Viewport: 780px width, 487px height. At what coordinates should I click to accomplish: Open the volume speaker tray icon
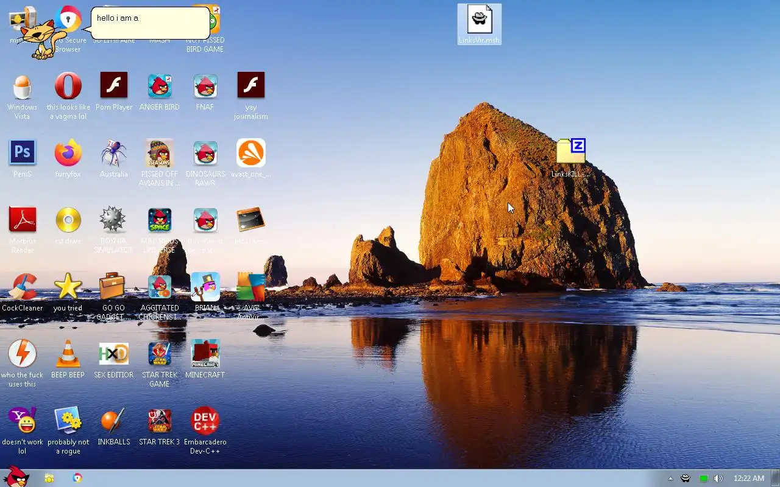718,478
